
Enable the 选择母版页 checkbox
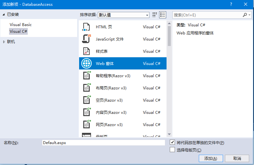pos(172,150)
